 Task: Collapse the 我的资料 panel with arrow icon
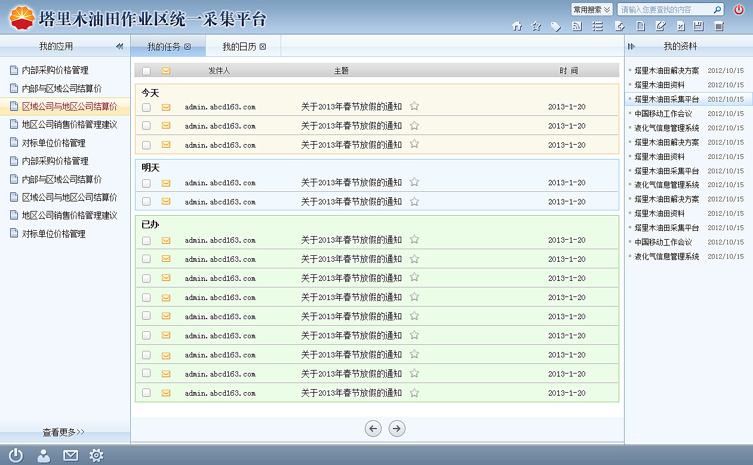click(632, 46)
